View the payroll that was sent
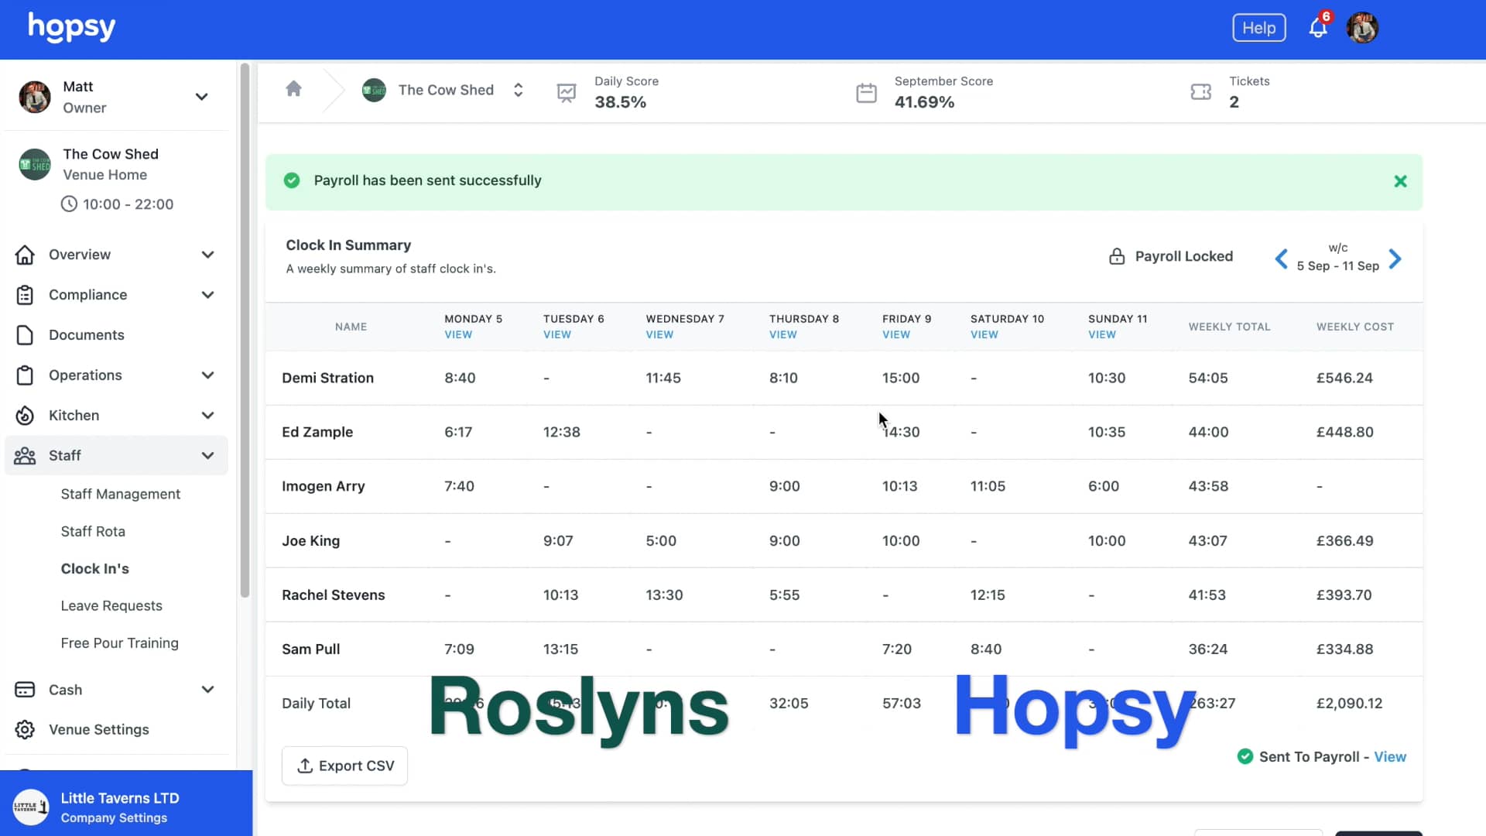 pos(1390,756)
